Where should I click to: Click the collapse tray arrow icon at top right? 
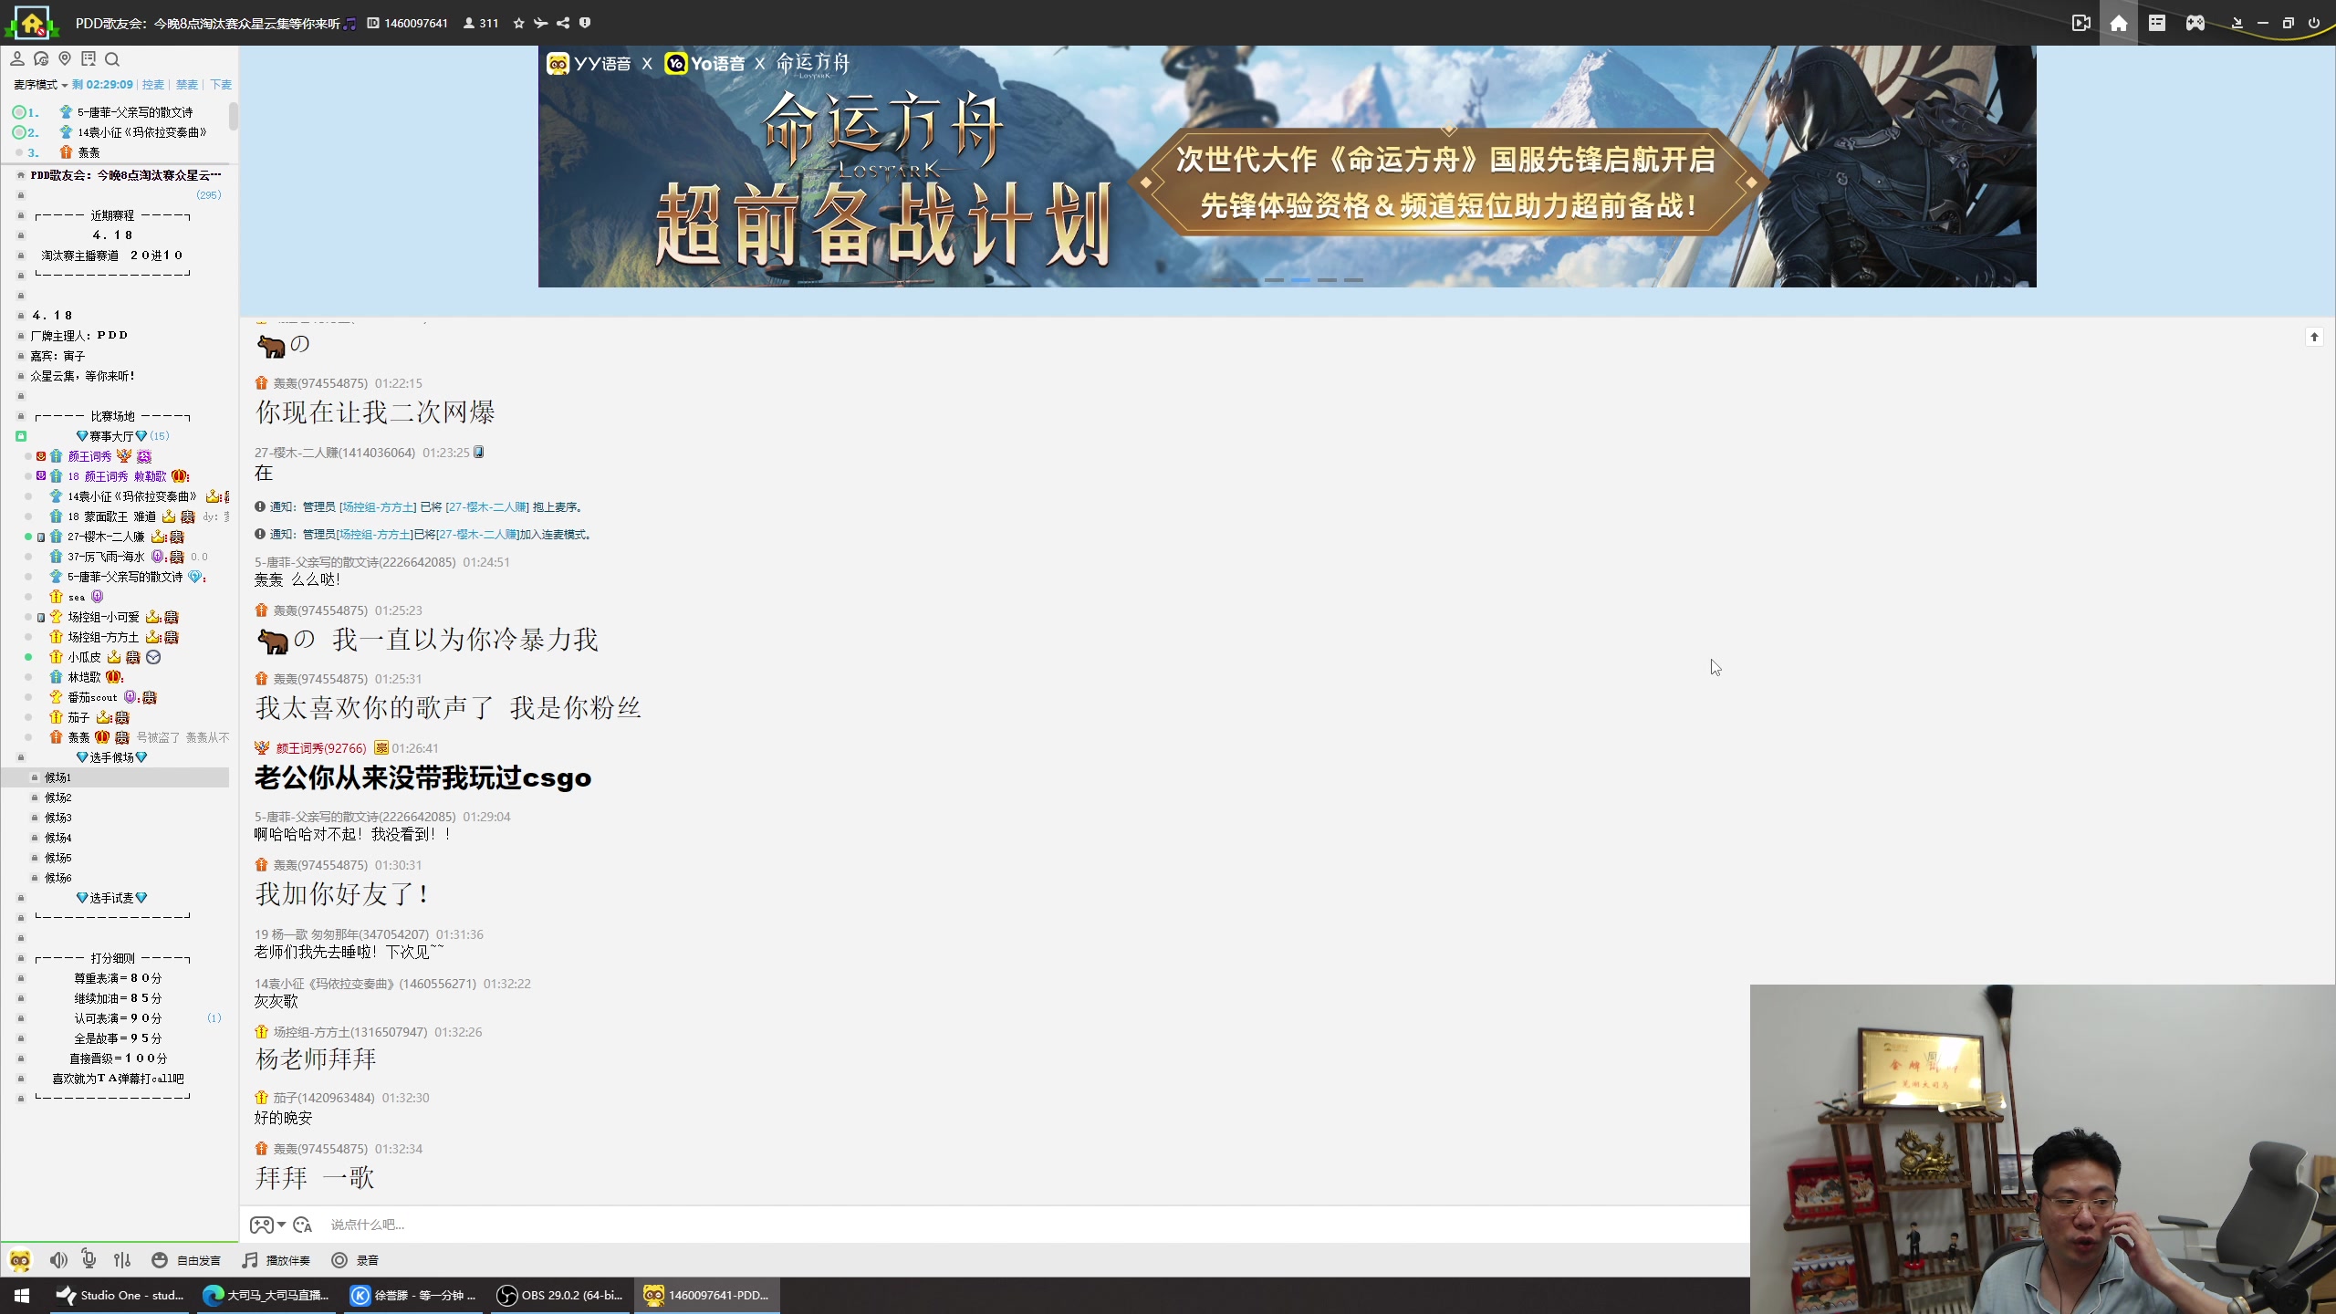tap(2237, 23)
